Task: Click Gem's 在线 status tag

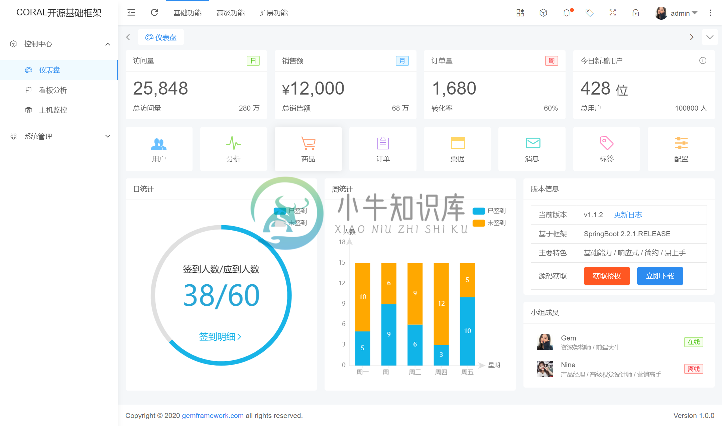Action: (x=694, y=342)
